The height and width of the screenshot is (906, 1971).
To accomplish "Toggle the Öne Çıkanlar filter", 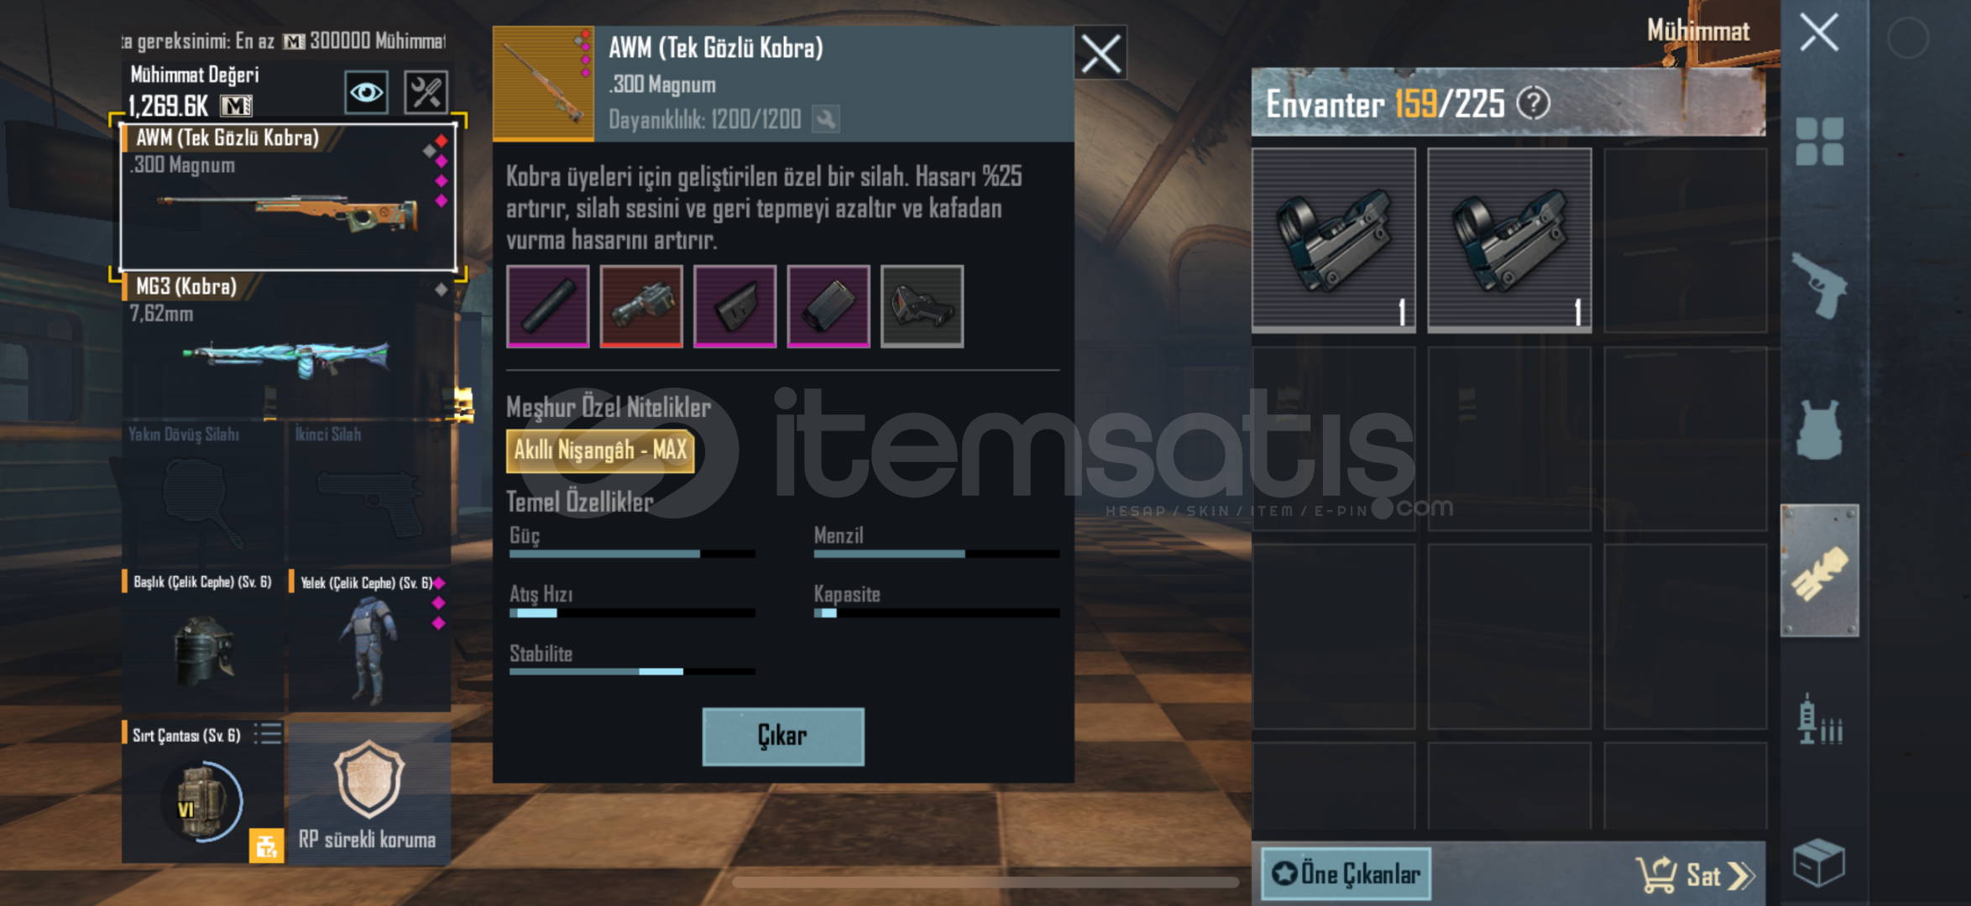I will coord(1346,874).
